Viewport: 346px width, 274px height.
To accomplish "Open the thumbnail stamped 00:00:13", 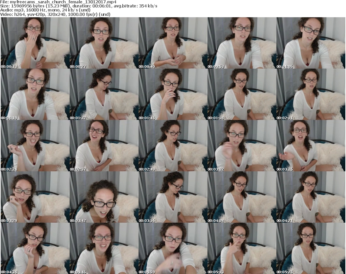I will pos(35,43).
